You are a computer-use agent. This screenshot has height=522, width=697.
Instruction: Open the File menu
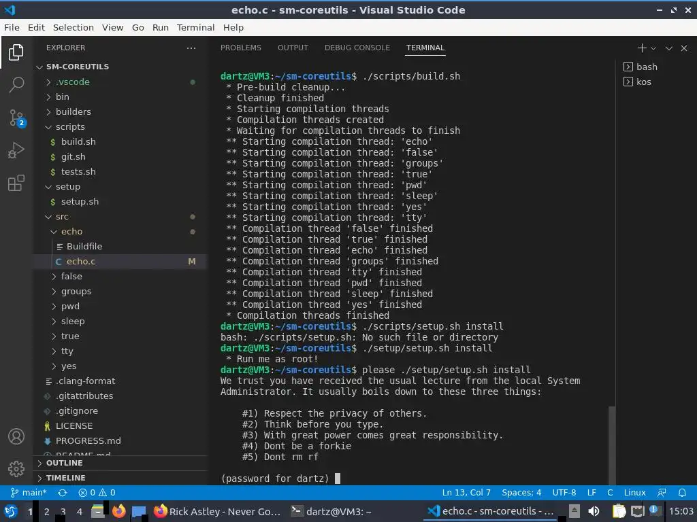click(12, 27)
